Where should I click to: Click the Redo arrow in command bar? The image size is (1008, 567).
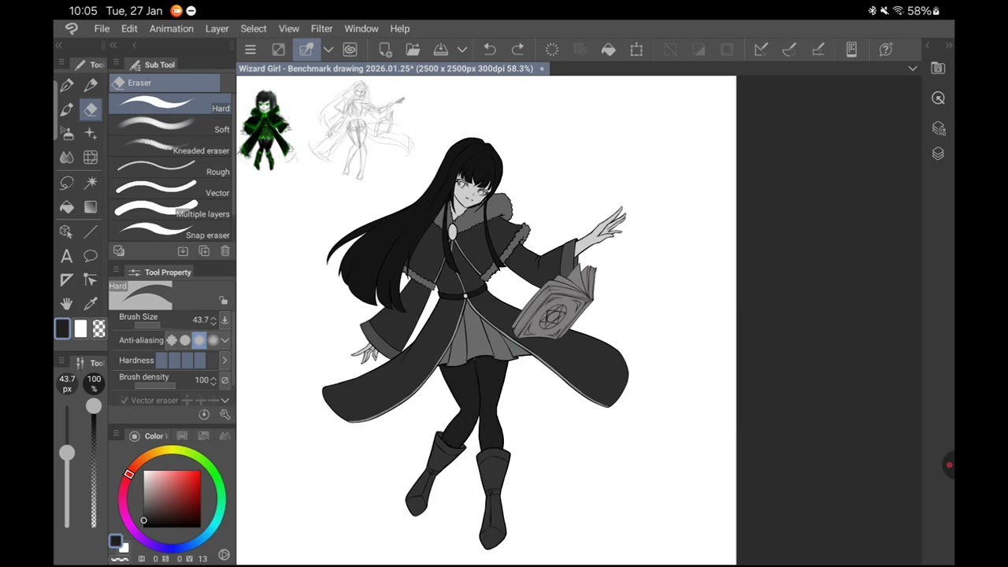pyautogui.click(x=517, y=50)
